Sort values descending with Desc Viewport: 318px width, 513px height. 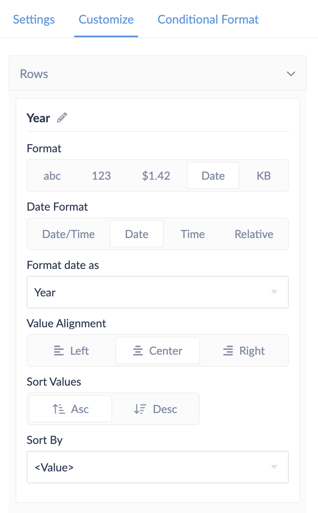pyautogui.click(x=156, y=409)
